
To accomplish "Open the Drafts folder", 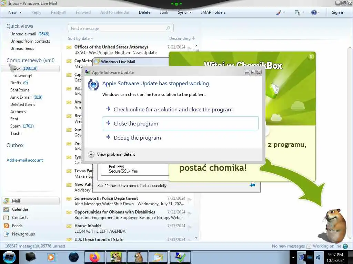I will tap(19, 83).
